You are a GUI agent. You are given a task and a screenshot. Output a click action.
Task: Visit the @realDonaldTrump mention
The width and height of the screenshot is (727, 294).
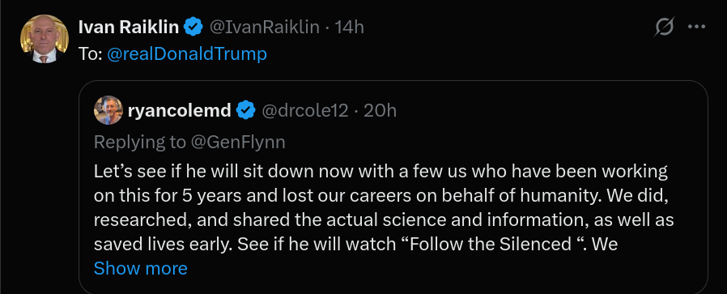tap(187, 54)
